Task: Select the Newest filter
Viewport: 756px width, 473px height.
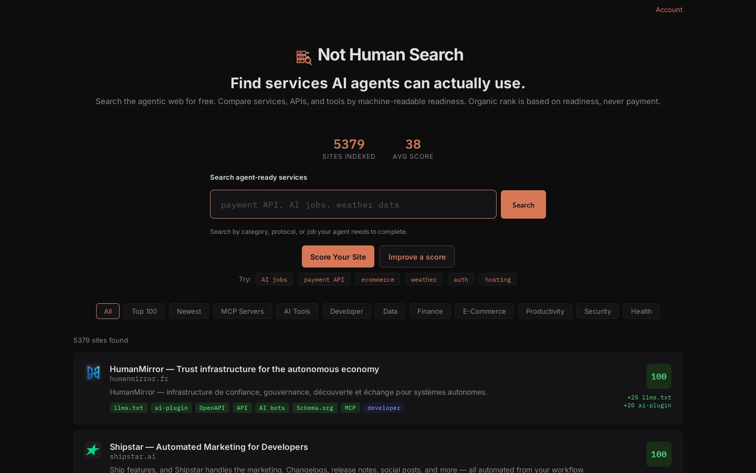Action: 189,311
